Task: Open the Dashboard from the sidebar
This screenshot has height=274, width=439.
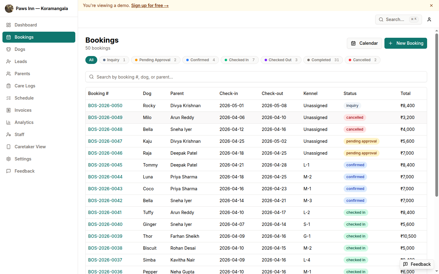Action: pyautogui.click(x=25, y=25)
